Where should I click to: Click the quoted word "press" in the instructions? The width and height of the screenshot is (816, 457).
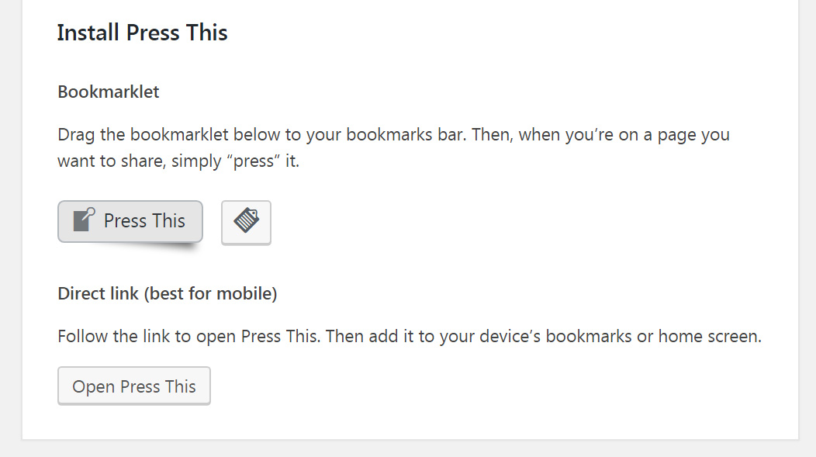coord(261,161)
